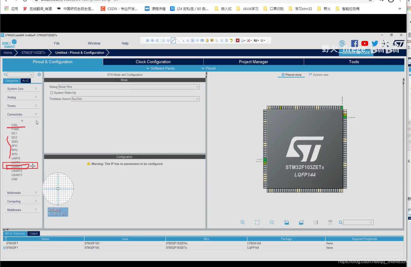Select USB peripheral
This screenshot has width=411, height=267.
tap(14, 179)
